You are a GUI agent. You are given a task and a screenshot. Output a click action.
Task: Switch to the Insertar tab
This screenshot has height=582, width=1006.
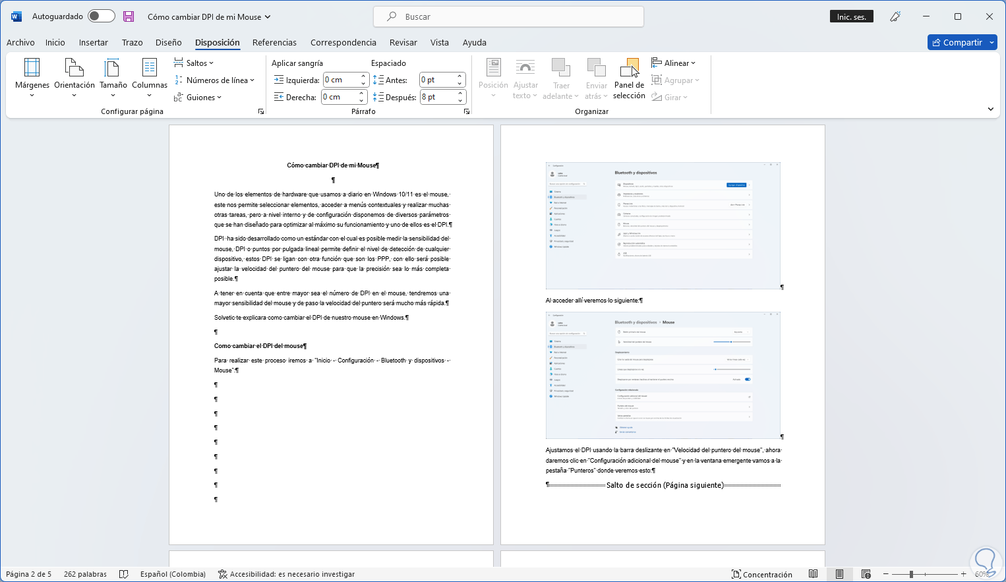click(x=94, y=43)
